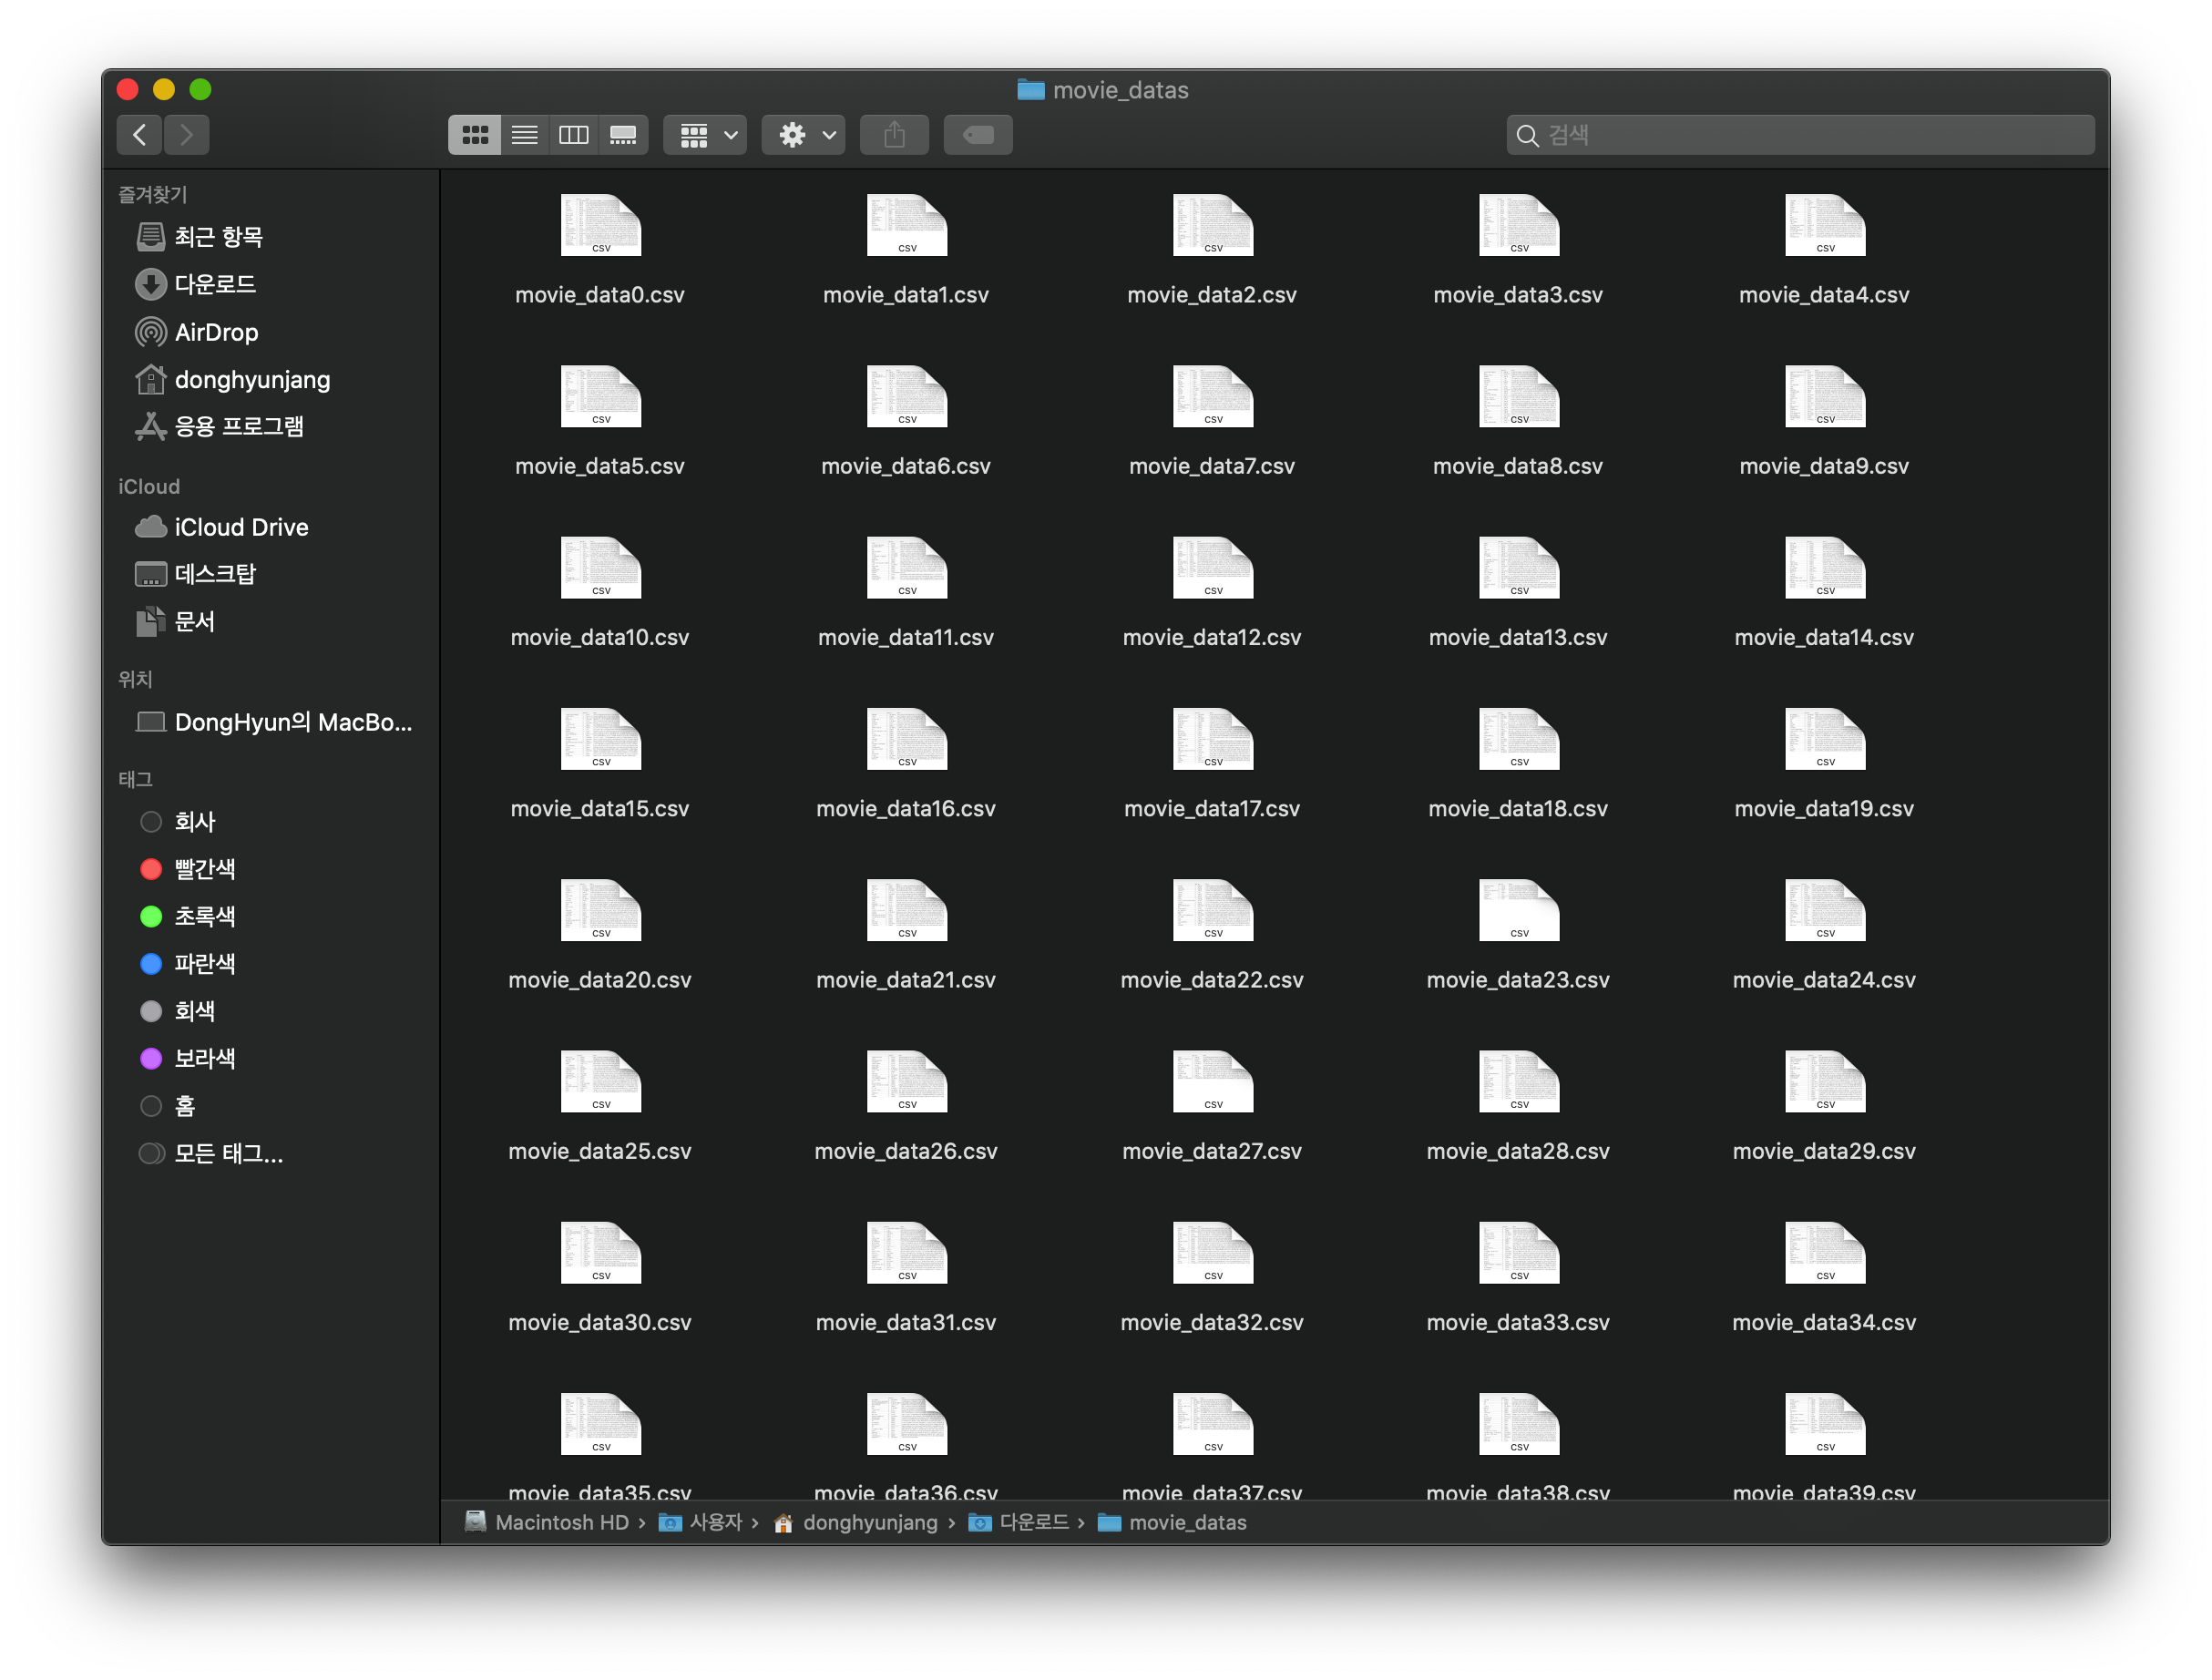Click the Edit Tags toolbar button
Viewport: 2212px width, 1680px height.
click(978, 135)
